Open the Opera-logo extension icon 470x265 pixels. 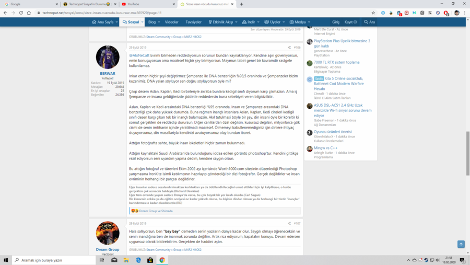click(446, 13)
